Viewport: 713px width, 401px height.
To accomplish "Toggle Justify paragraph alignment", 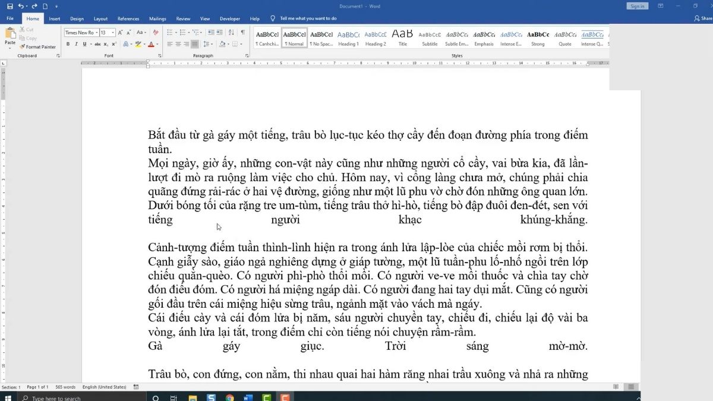I will [195, 44].
